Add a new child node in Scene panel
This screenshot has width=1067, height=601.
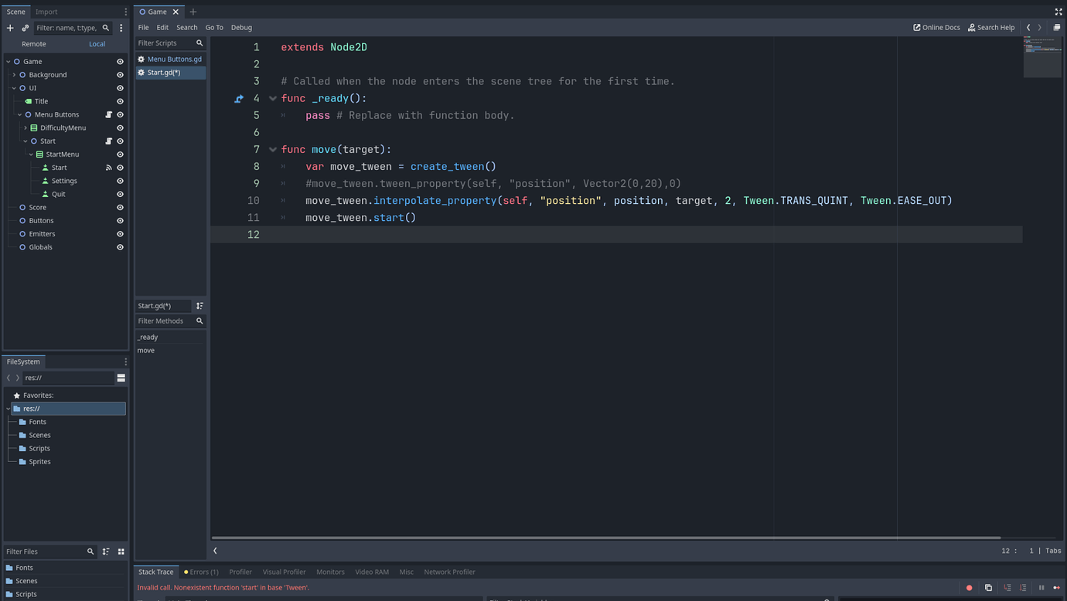(9, 27)
